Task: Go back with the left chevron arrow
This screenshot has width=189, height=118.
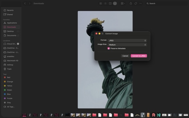Action: [x=25, y=4]
